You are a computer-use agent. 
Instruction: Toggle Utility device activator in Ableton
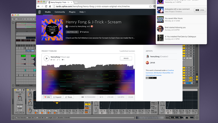tap(15, 90)
